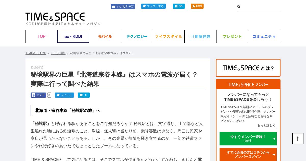Open the TIME&SPACEとは? banner
Image resolution: width=306 pixels, height=161 pixels.
248,68
